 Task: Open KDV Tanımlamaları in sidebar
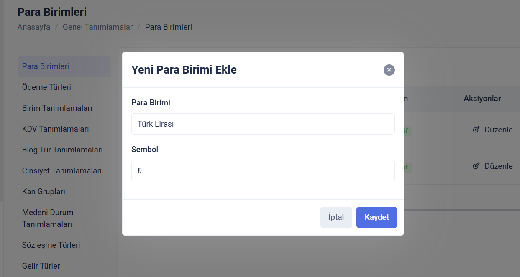(55, 129)
